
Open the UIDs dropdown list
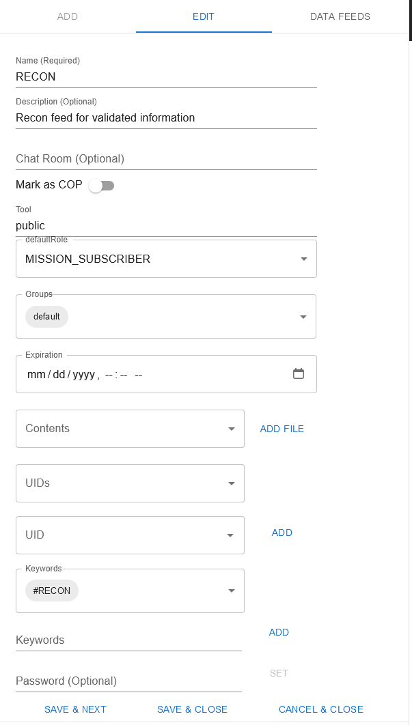point(231,483)
